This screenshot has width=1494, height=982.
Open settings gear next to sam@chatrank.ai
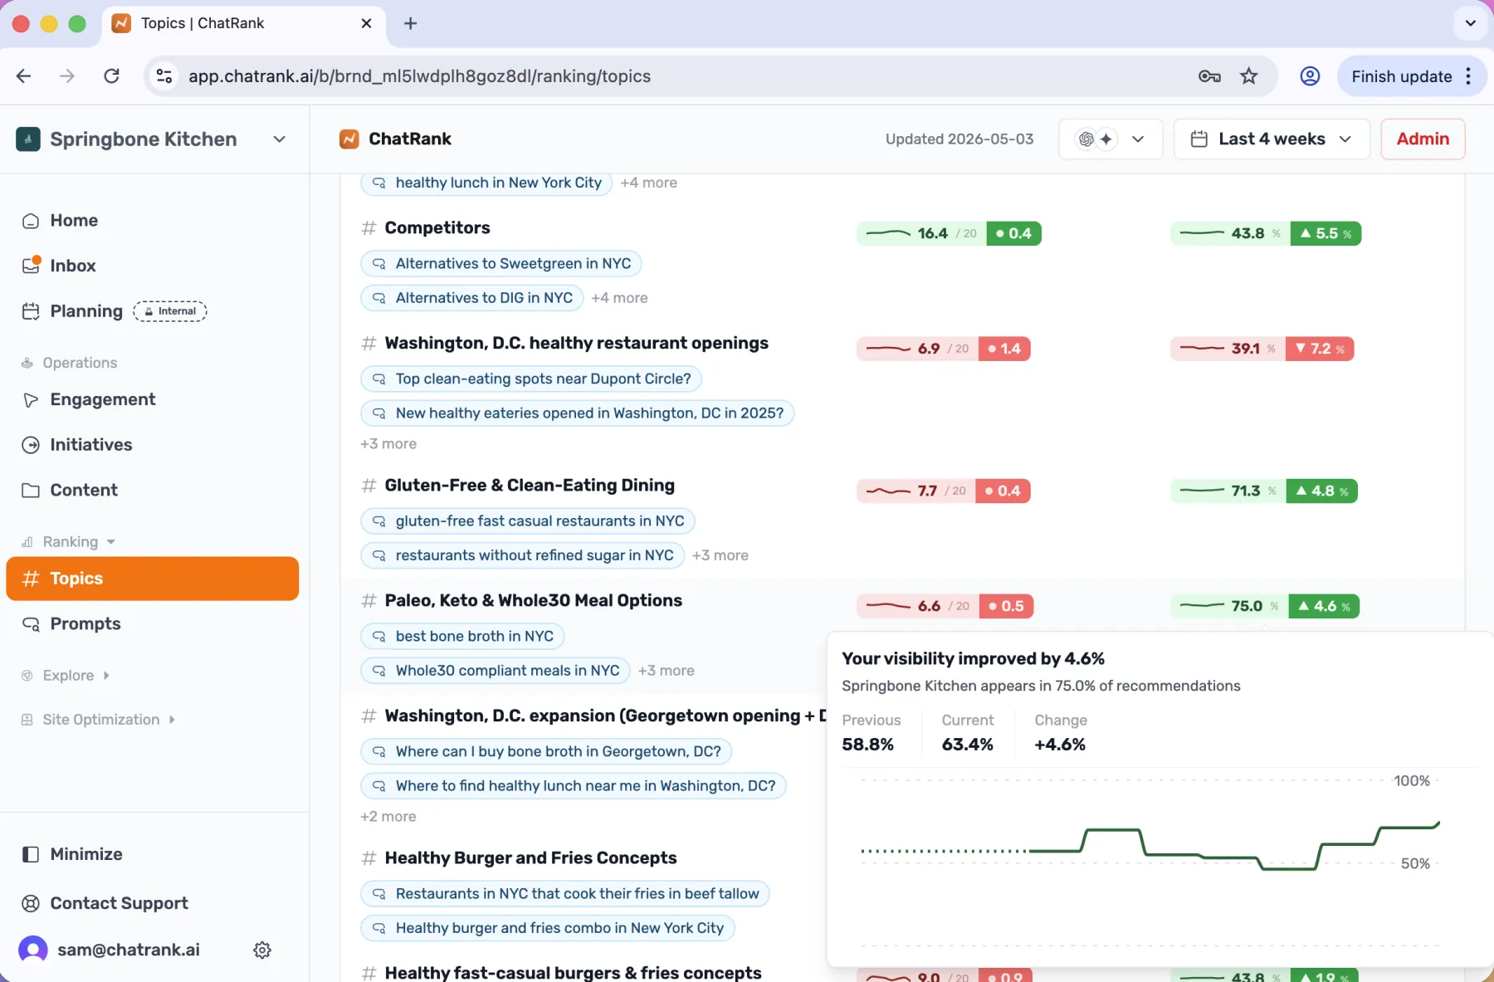(262, 950)
